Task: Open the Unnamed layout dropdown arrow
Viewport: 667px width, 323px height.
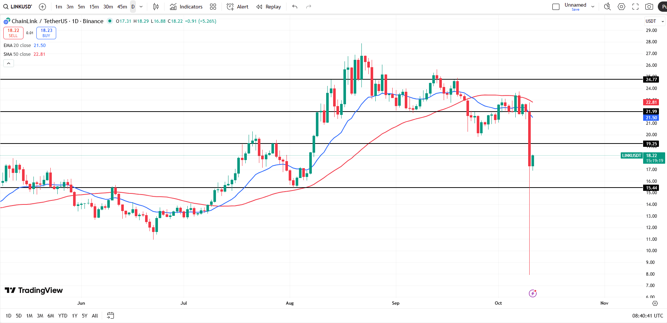Action: click(593, 7)
